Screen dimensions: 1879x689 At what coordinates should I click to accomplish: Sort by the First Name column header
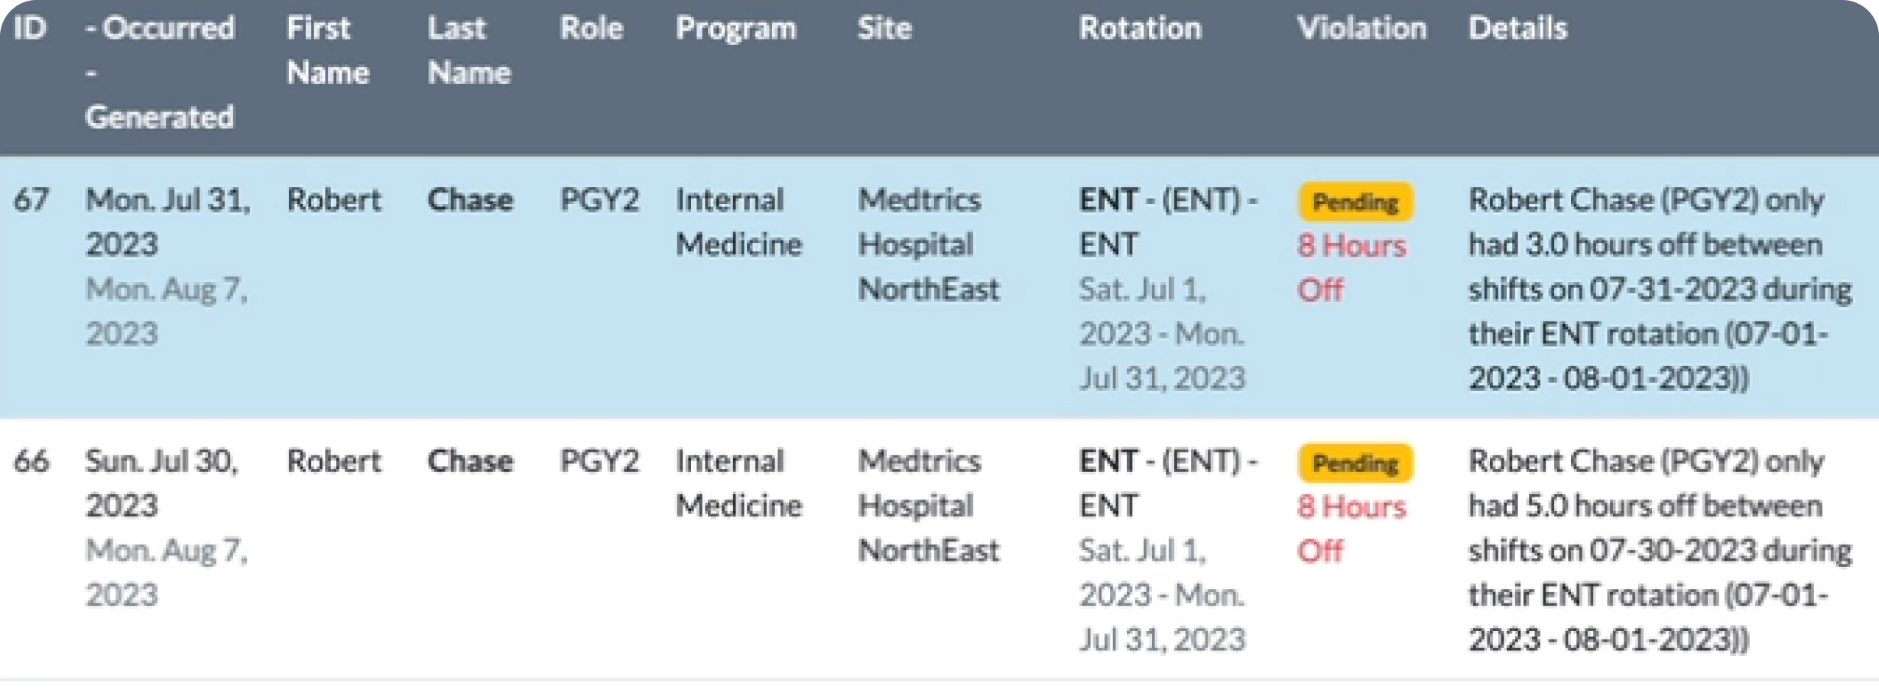327,50
